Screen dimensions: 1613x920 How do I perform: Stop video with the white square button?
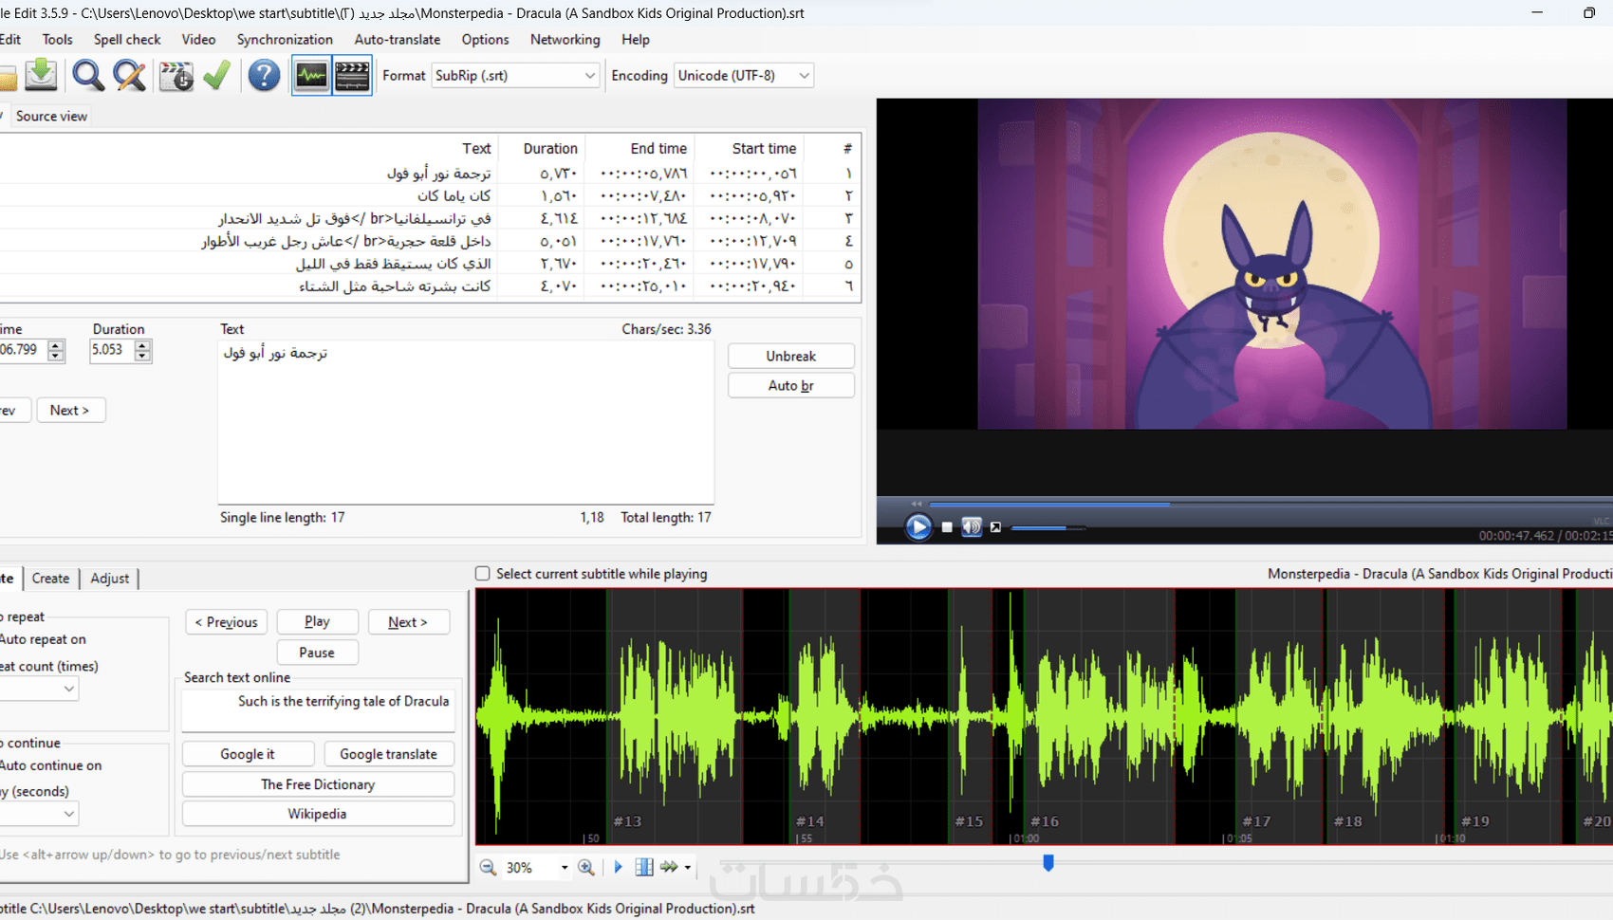coord(947,527)
